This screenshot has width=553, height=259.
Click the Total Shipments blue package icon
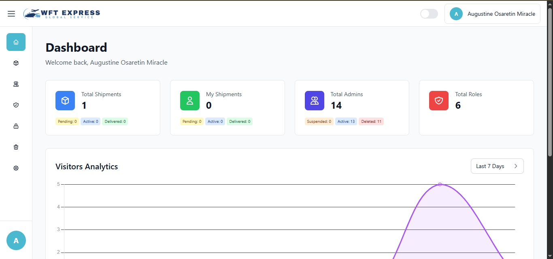(x=65, y=100)
